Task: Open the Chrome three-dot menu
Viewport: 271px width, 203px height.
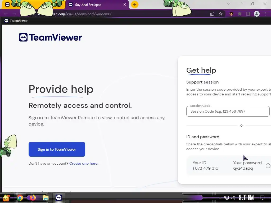Action: point(265,14)
